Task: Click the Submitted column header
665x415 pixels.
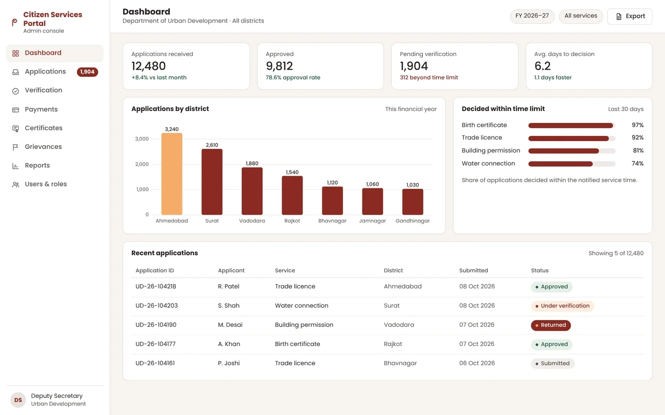Action: (473, 271)
